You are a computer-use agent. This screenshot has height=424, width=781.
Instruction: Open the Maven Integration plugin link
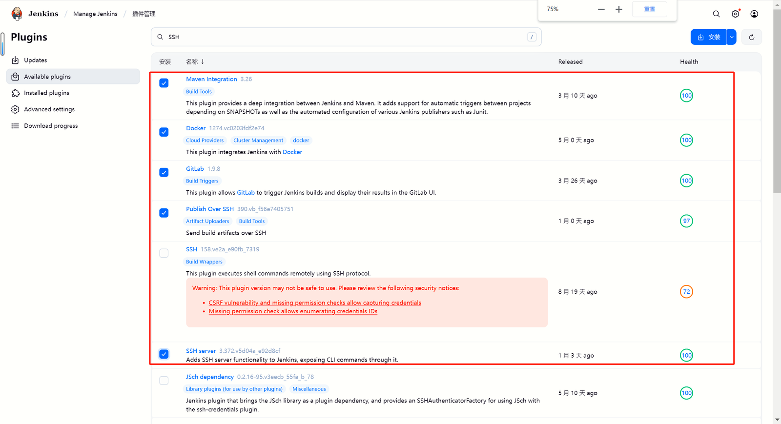(211, 79)
